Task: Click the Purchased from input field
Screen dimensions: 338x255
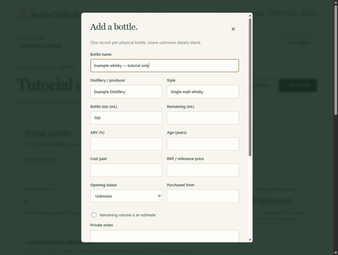Action: click(x=203, y=196)
